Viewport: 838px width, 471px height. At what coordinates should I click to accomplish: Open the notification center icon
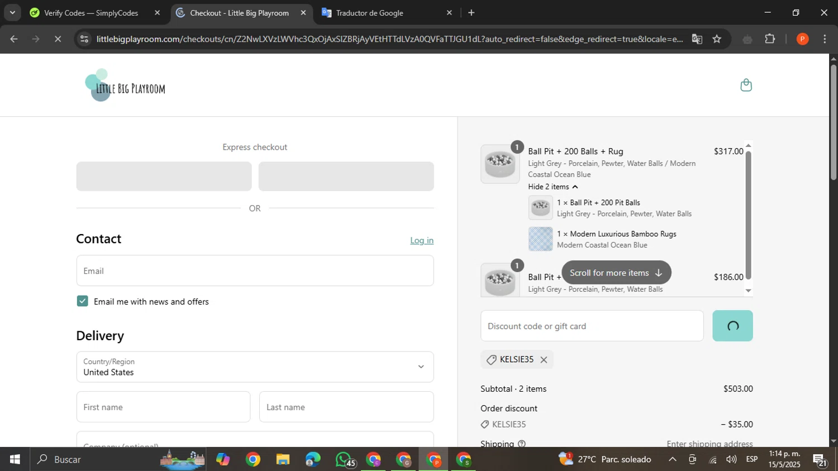pyautogui.click(x=820, y=460)
